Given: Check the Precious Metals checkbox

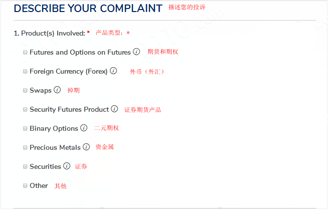Looking at the screenshot, I should [25, 147].
